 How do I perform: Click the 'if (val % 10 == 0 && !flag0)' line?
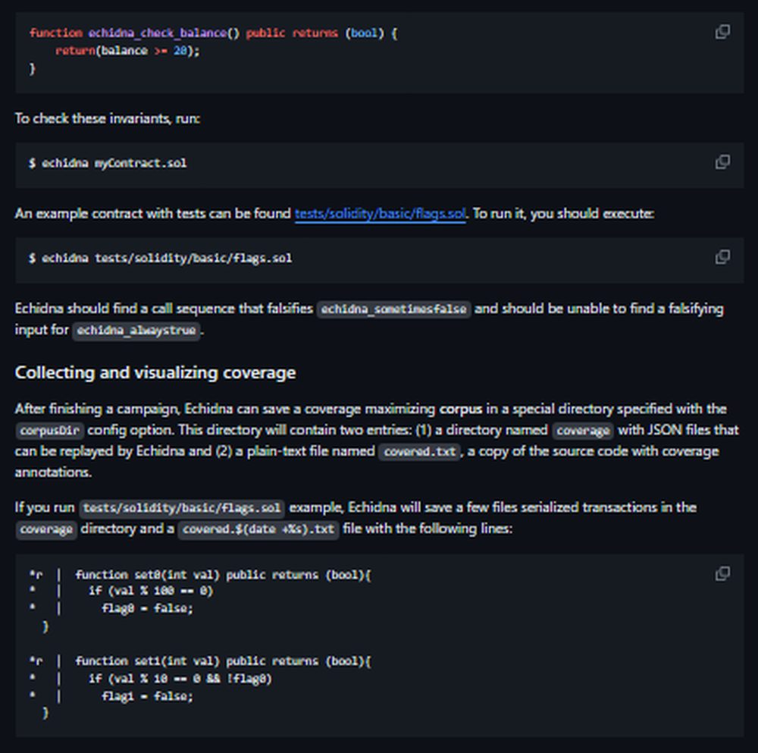(180, 679)
